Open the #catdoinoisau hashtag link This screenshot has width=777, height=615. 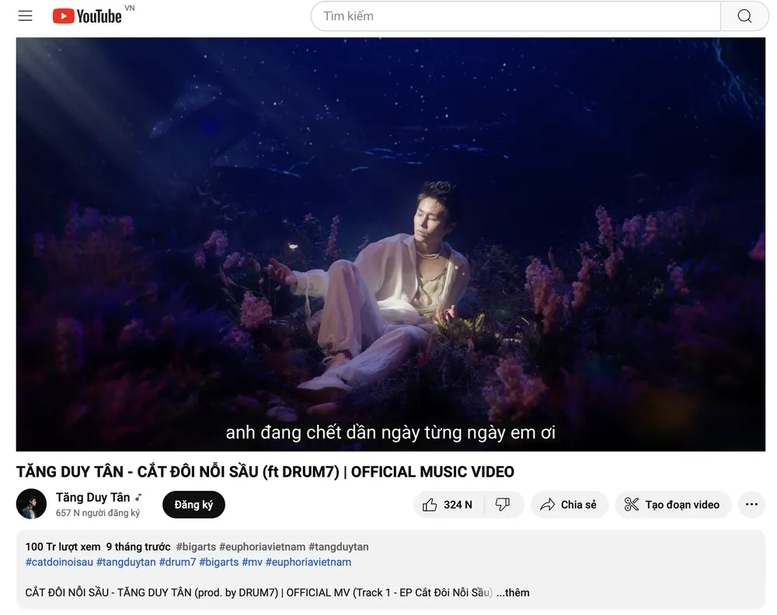pos(59,562)
